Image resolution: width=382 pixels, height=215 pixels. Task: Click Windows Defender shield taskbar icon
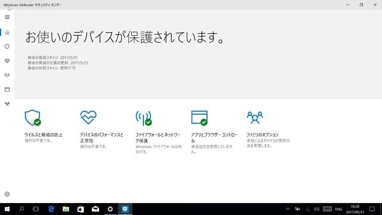[125, 209]
